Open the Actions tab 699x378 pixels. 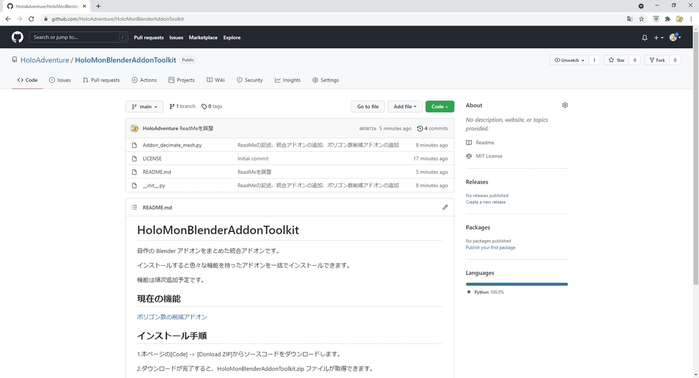(x=144, y=80)
